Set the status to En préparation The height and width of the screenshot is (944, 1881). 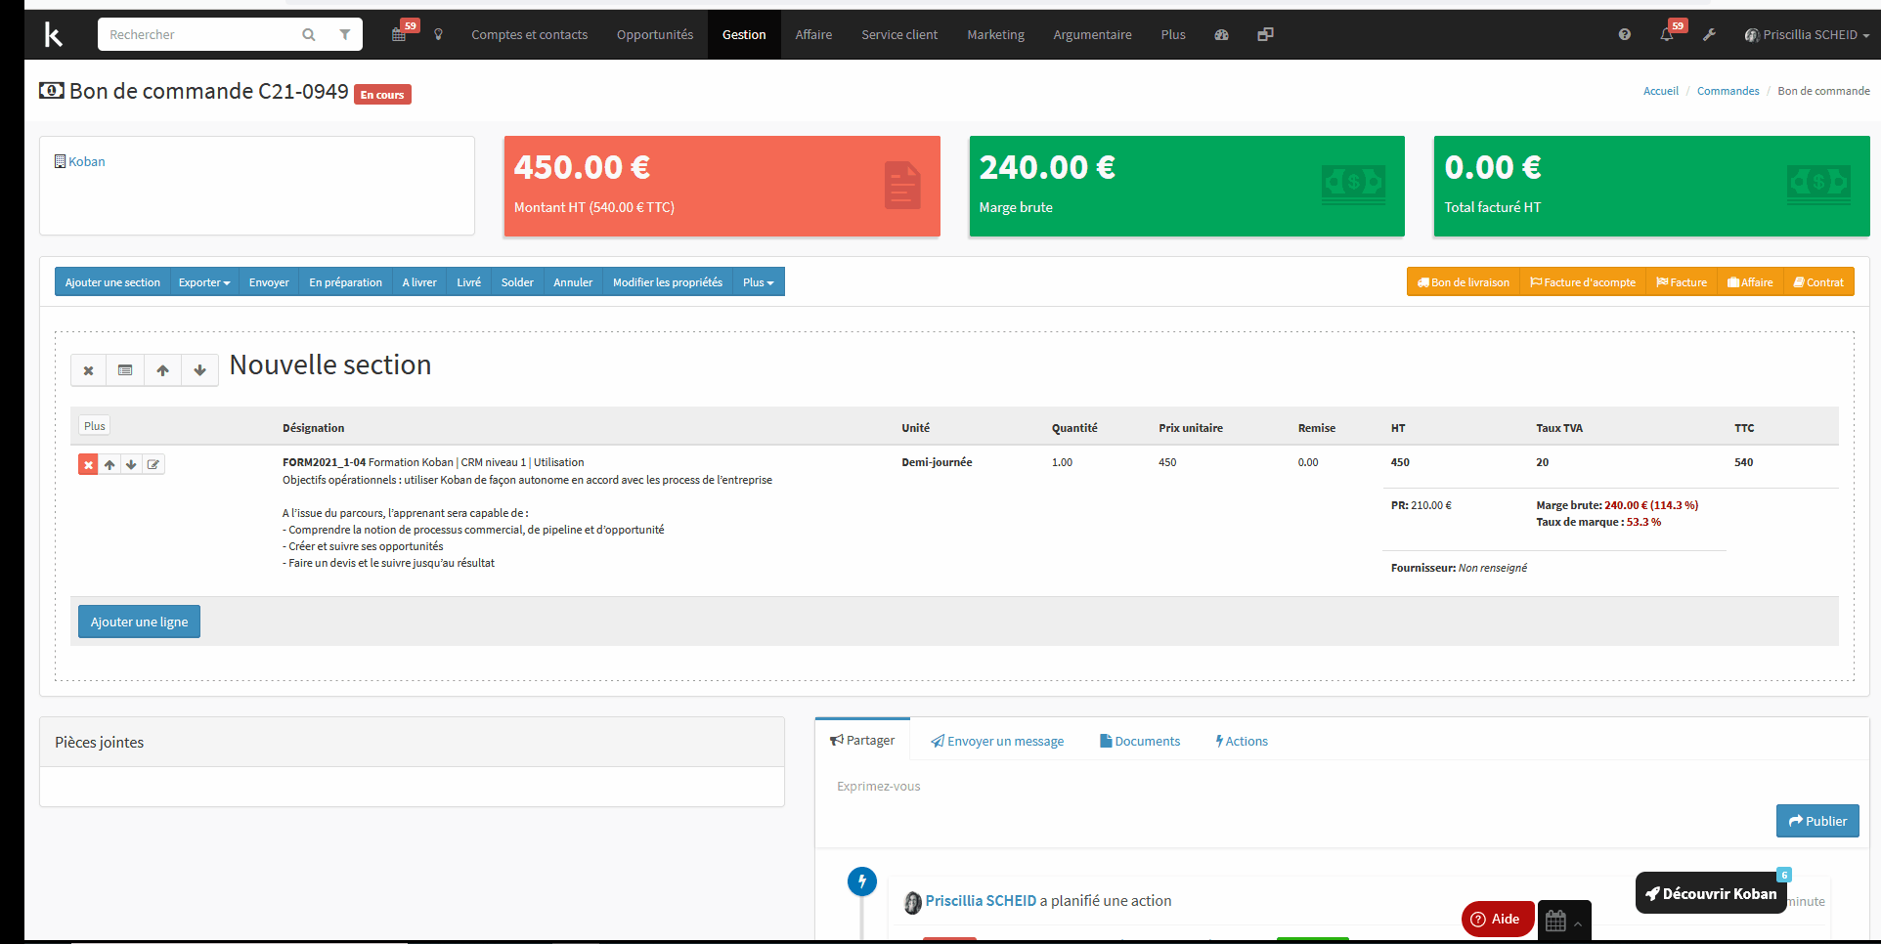(345, 282)
